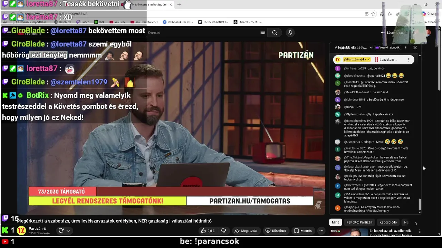Open the Kick bookmark in favorites bar
Viewport: 442px width, 248px height.
pyautogui.click(x=99, y=22)
